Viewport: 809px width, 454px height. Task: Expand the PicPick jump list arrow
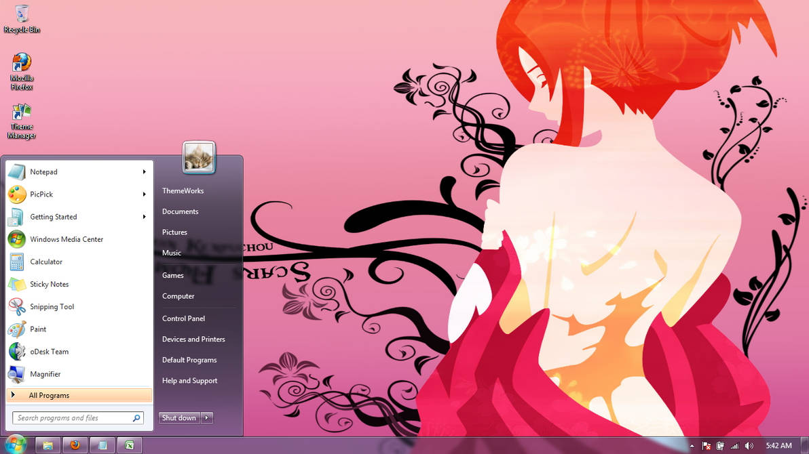145,194
